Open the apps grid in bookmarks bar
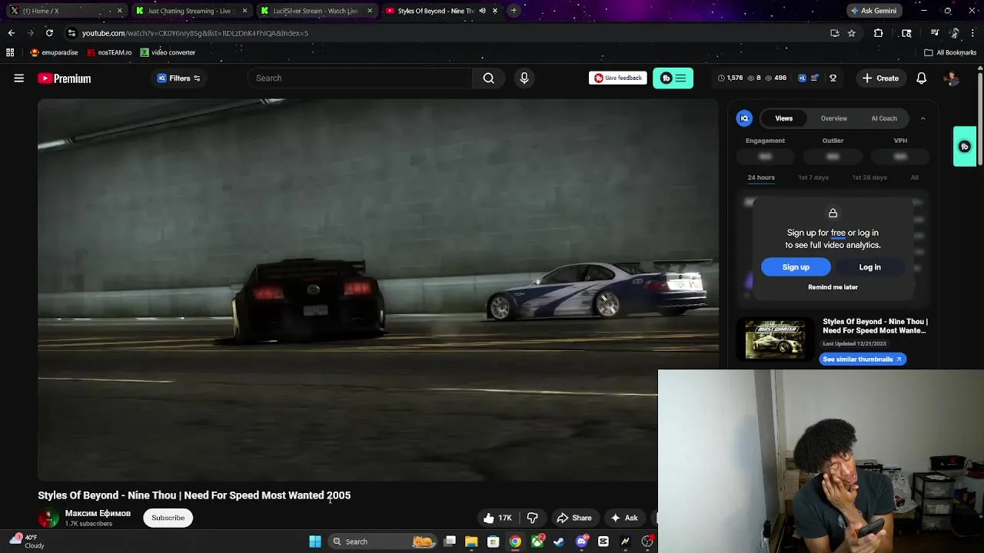This screenshot has height=553, width=984. click(10, 52)
